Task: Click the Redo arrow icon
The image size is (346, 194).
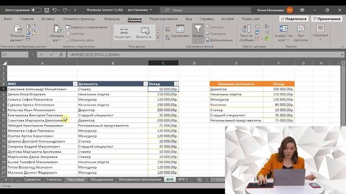Action: pos(65,10)
